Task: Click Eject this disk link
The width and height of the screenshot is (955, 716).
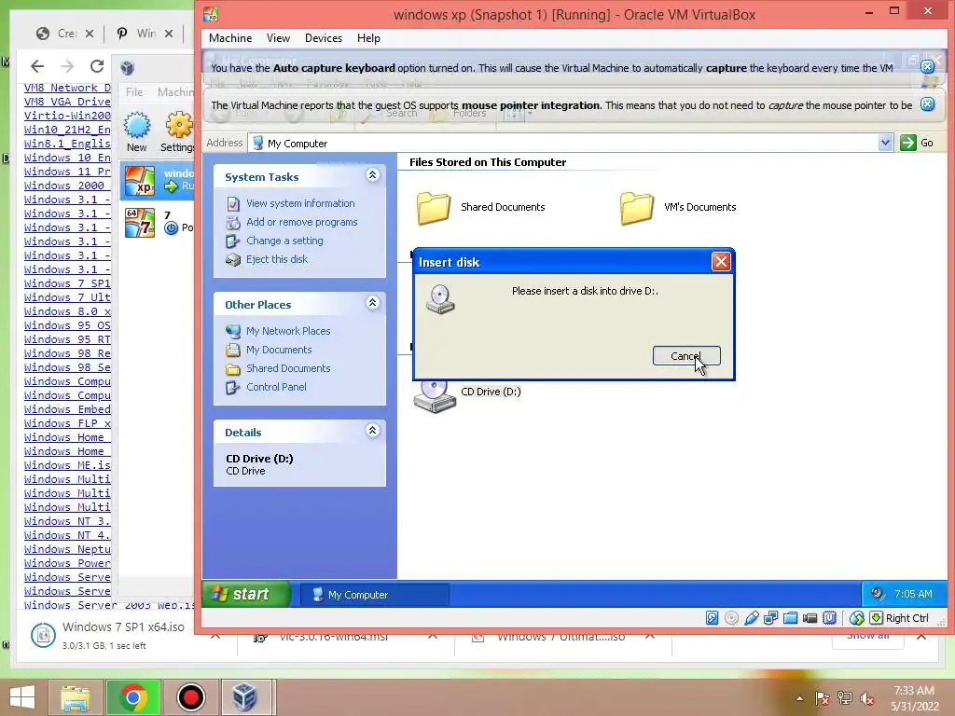Action: coord(277,259)
